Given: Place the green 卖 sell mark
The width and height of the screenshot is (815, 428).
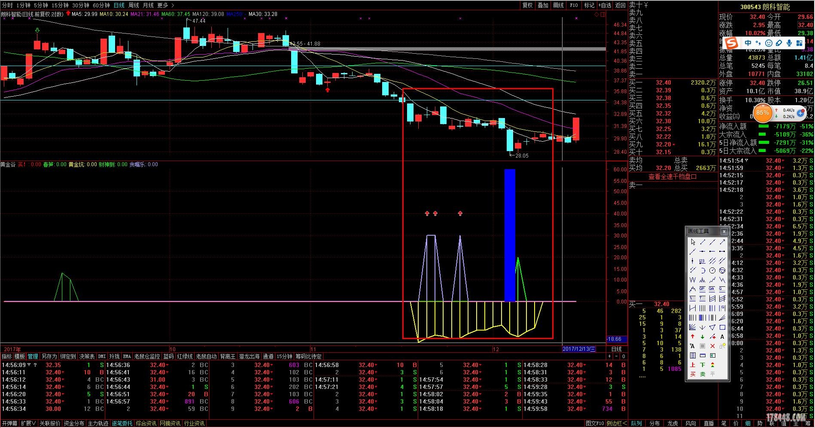Looking at the screenshot, I should [x=702, y=374].
